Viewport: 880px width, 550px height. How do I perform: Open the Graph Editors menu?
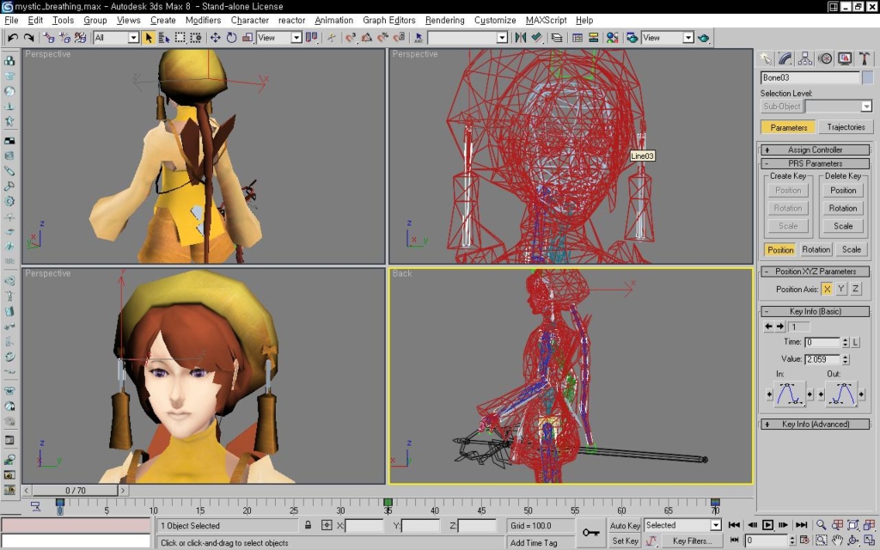tap(389, 21)
